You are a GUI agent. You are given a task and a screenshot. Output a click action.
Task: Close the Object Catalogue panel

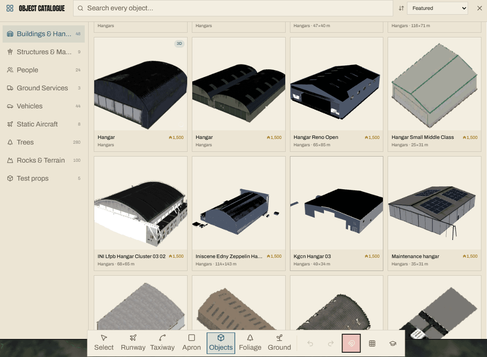(480, 8)
